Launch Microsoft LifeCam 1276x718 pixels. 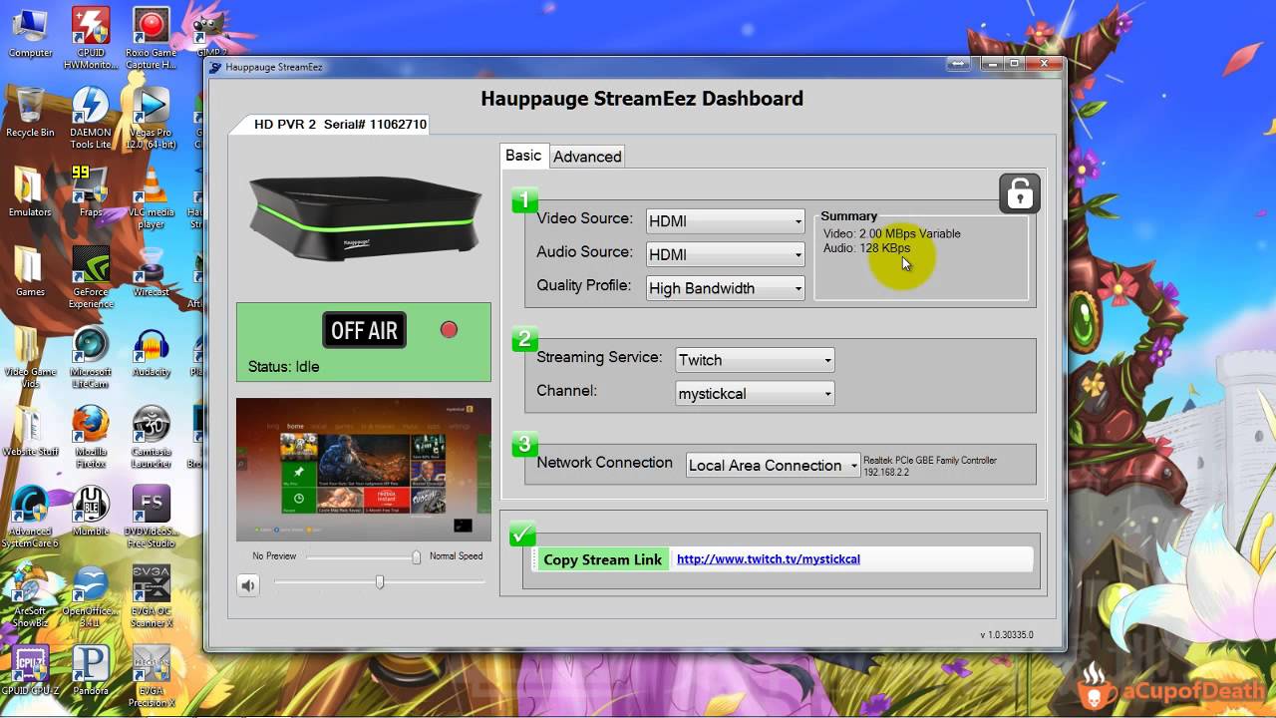(91, 357)
